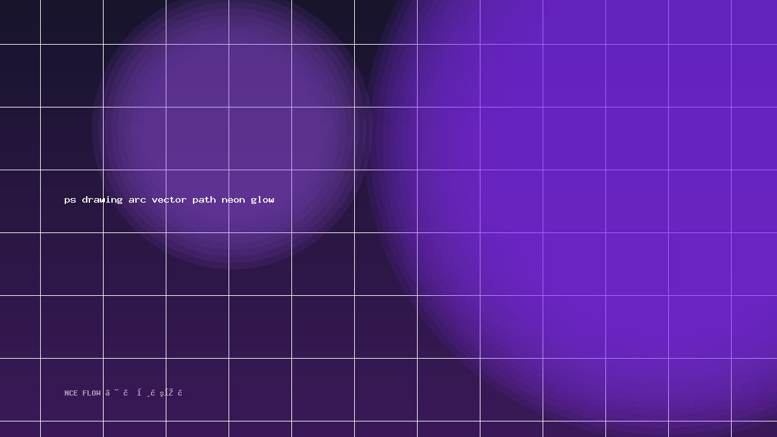Click the word 'arc' in the caption
Screen dimensions: 777x437
(137, 200)
